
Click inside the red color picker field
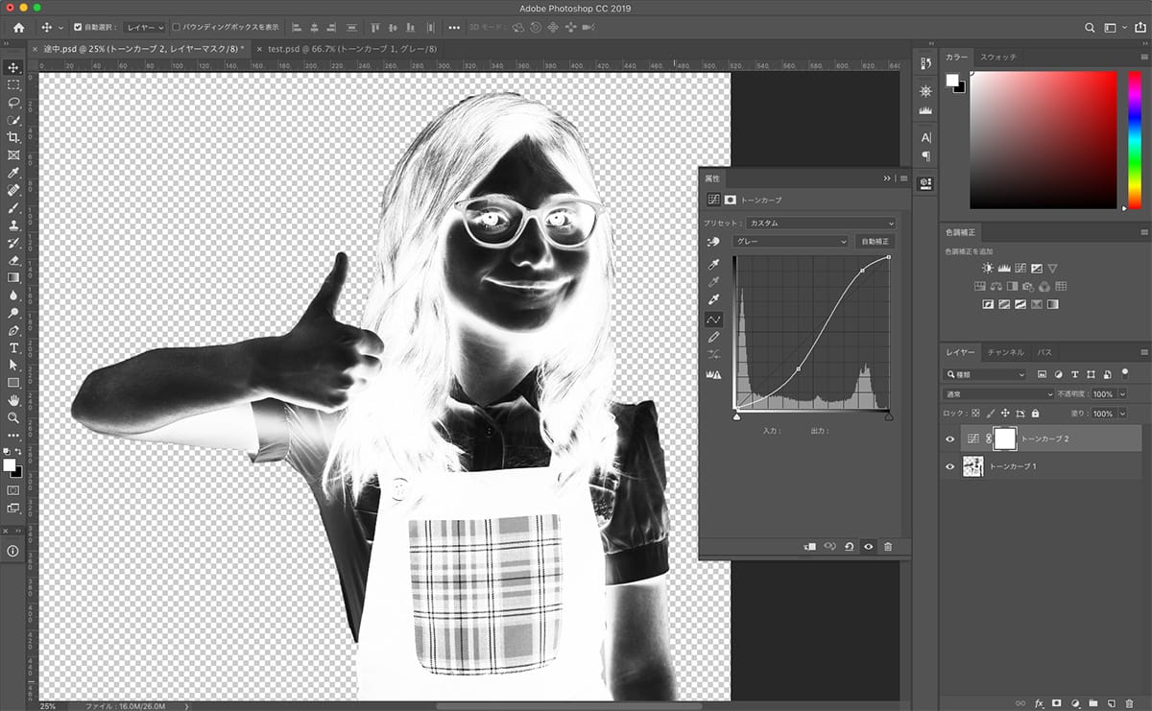[1044, 139]
